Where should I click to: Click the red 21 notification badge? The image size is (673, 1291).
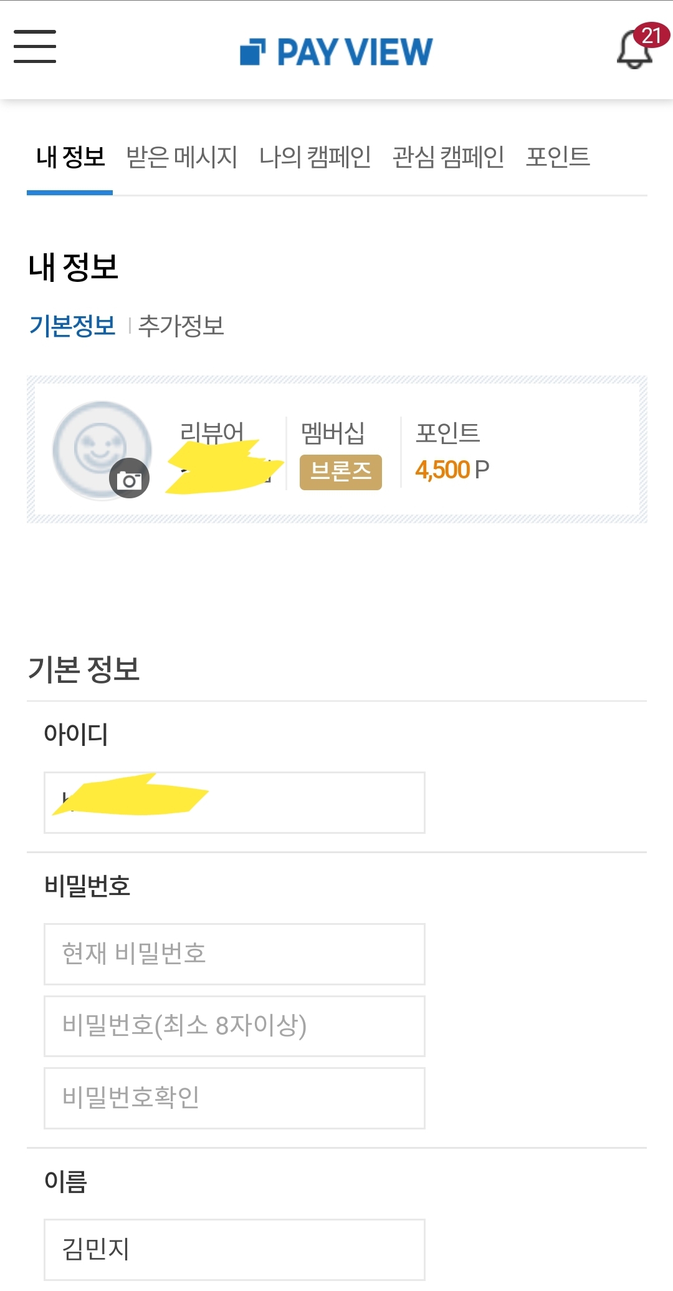pyautogui.click(x=651, y=36)
